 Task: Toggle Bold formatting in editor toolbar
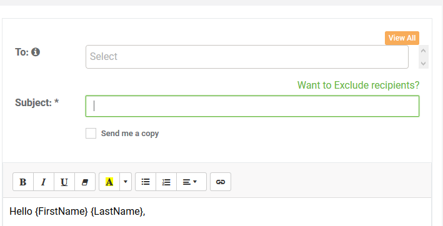coord(23,182)
